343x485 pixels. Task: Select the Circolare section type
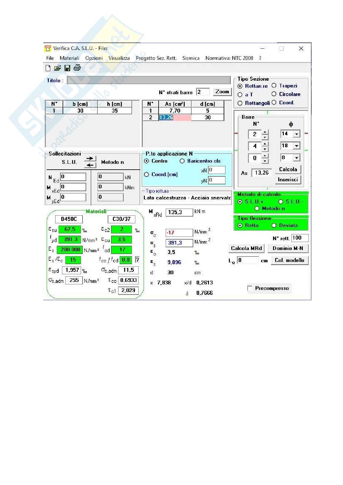(x=274, y=94)
